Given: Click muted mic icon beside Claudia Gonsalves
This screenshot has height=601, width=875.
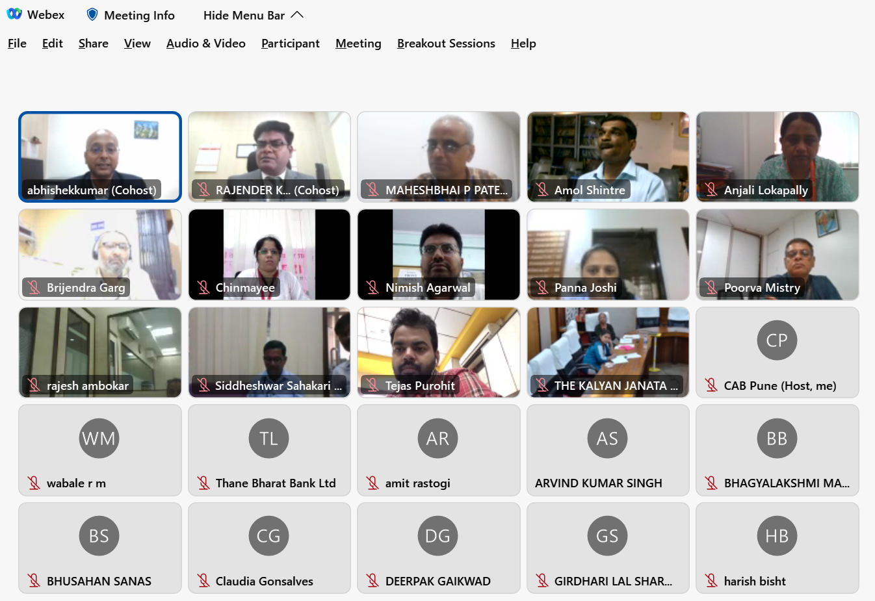Looking at the screenshot, I should (x=203, y=581).
